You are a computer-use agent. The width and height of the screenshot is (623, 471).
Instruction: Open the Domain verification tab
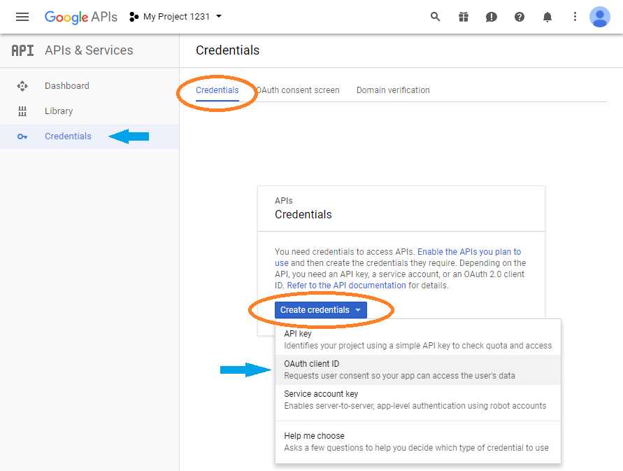pyautogui.click(x=393, y=90)
